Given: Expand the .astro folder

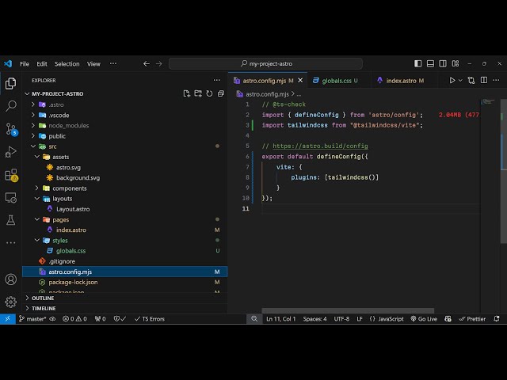Looking at the screenshot, I should 125,104.
